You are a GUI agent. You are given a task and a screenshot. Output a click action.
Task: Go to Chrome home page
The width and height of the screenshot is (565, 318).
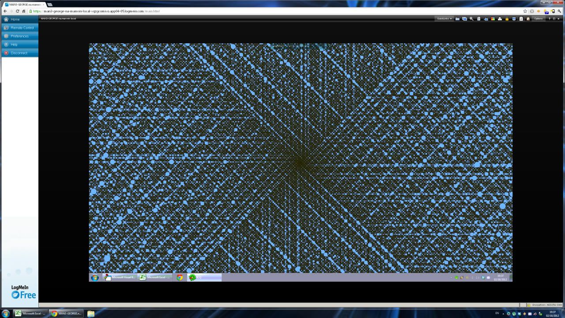coord(24,11)
